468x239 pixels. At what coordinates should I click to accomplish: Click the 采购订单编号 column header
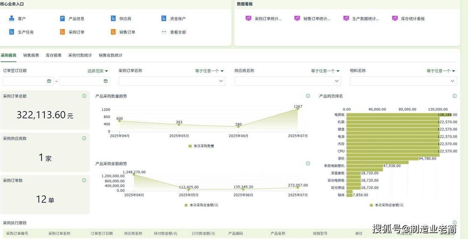(17, 233)
